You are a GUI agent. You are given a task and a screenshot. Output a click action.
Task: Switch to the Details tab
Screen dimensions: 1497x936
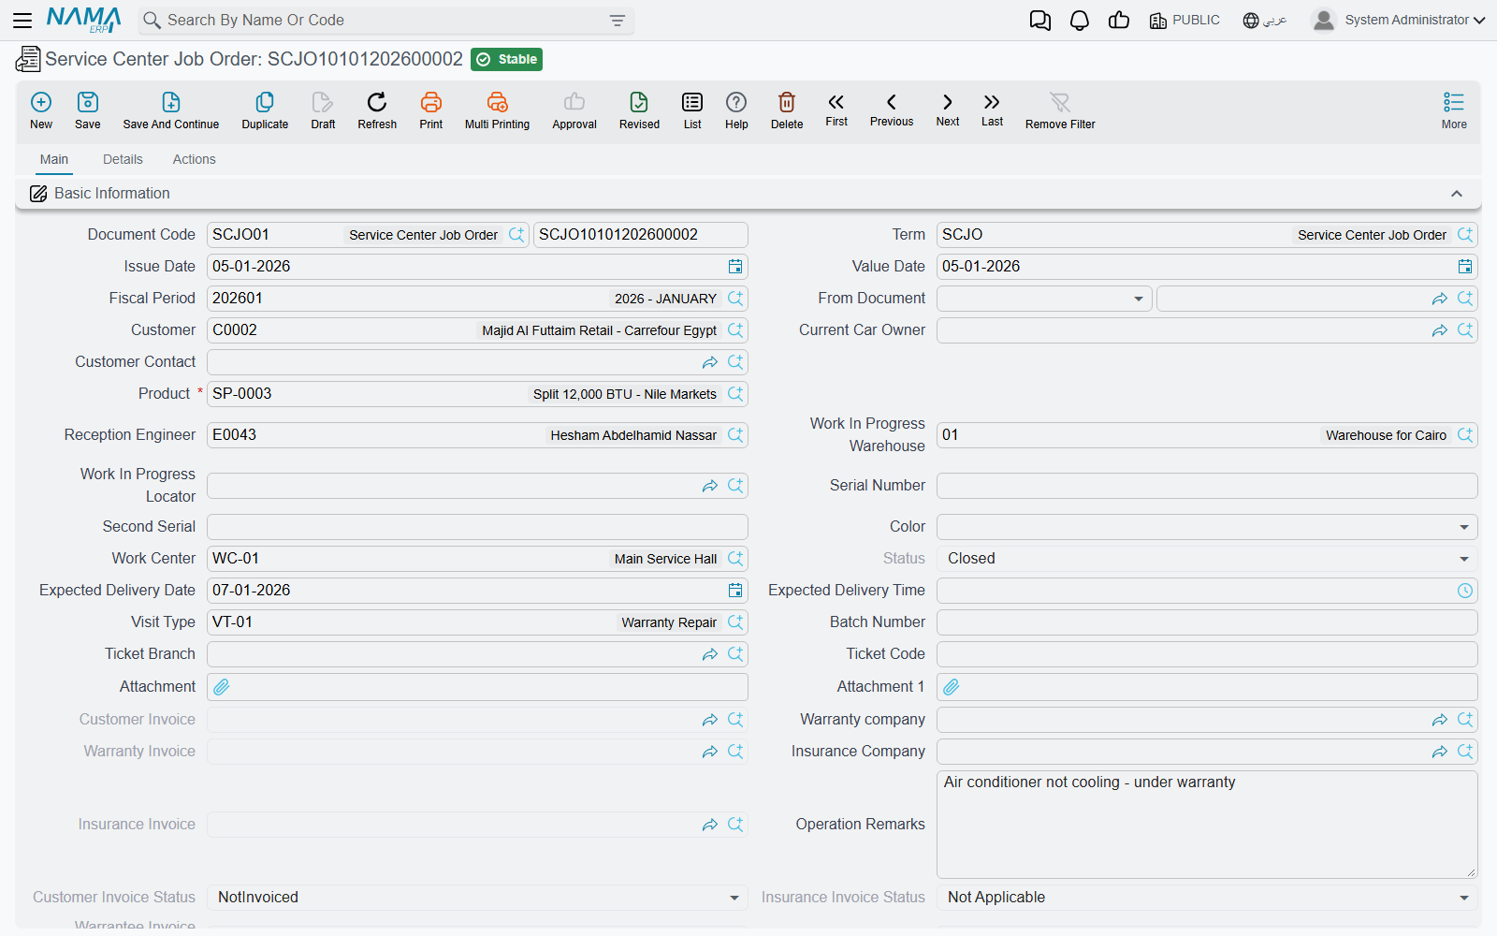click(x=123, y=159)
